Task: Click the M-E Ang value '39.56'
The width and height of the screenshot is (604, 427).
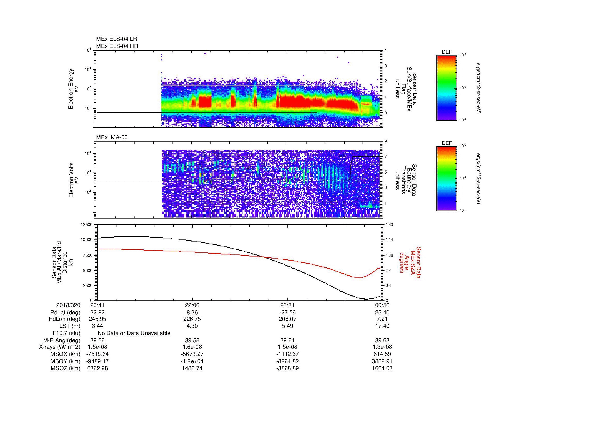Action: point(97,340)
